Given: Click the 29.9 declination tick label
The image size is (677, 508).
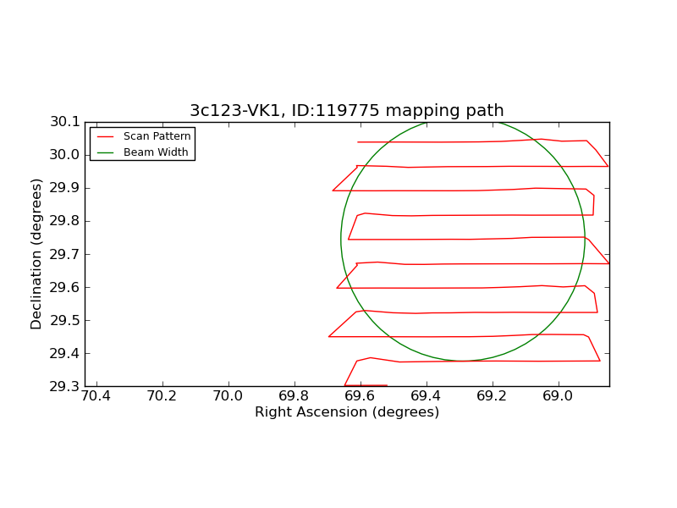Looking at the screenshot, I should (65, 188).
